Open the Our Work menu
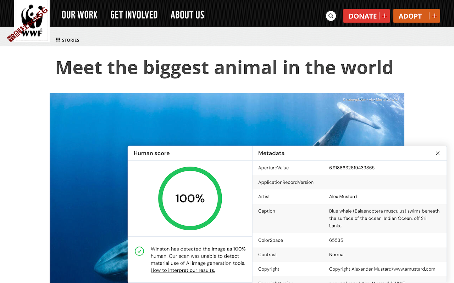Image resolution: width=454 pixels, height=283 pixels. 79,15
